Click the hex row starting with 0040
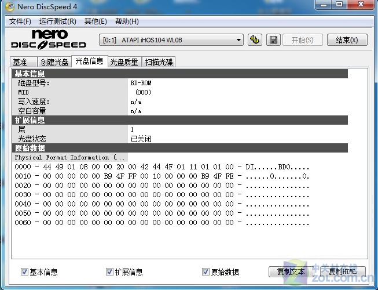 pos(162,204)
